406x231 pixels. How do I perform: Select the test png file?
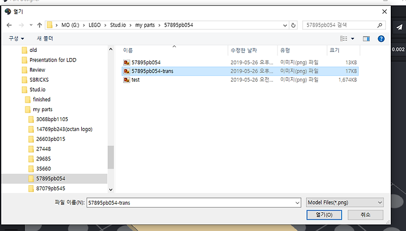coord(135,79)
